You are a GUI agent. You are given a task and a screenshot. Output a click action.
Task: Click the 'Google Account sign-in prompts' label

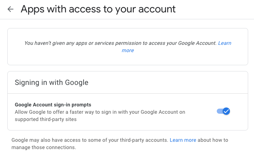(x=53, y=105)
